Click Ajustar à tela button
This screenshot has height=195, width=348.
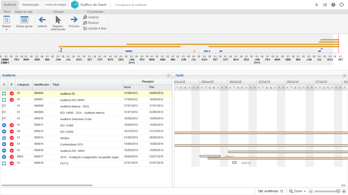94,28
